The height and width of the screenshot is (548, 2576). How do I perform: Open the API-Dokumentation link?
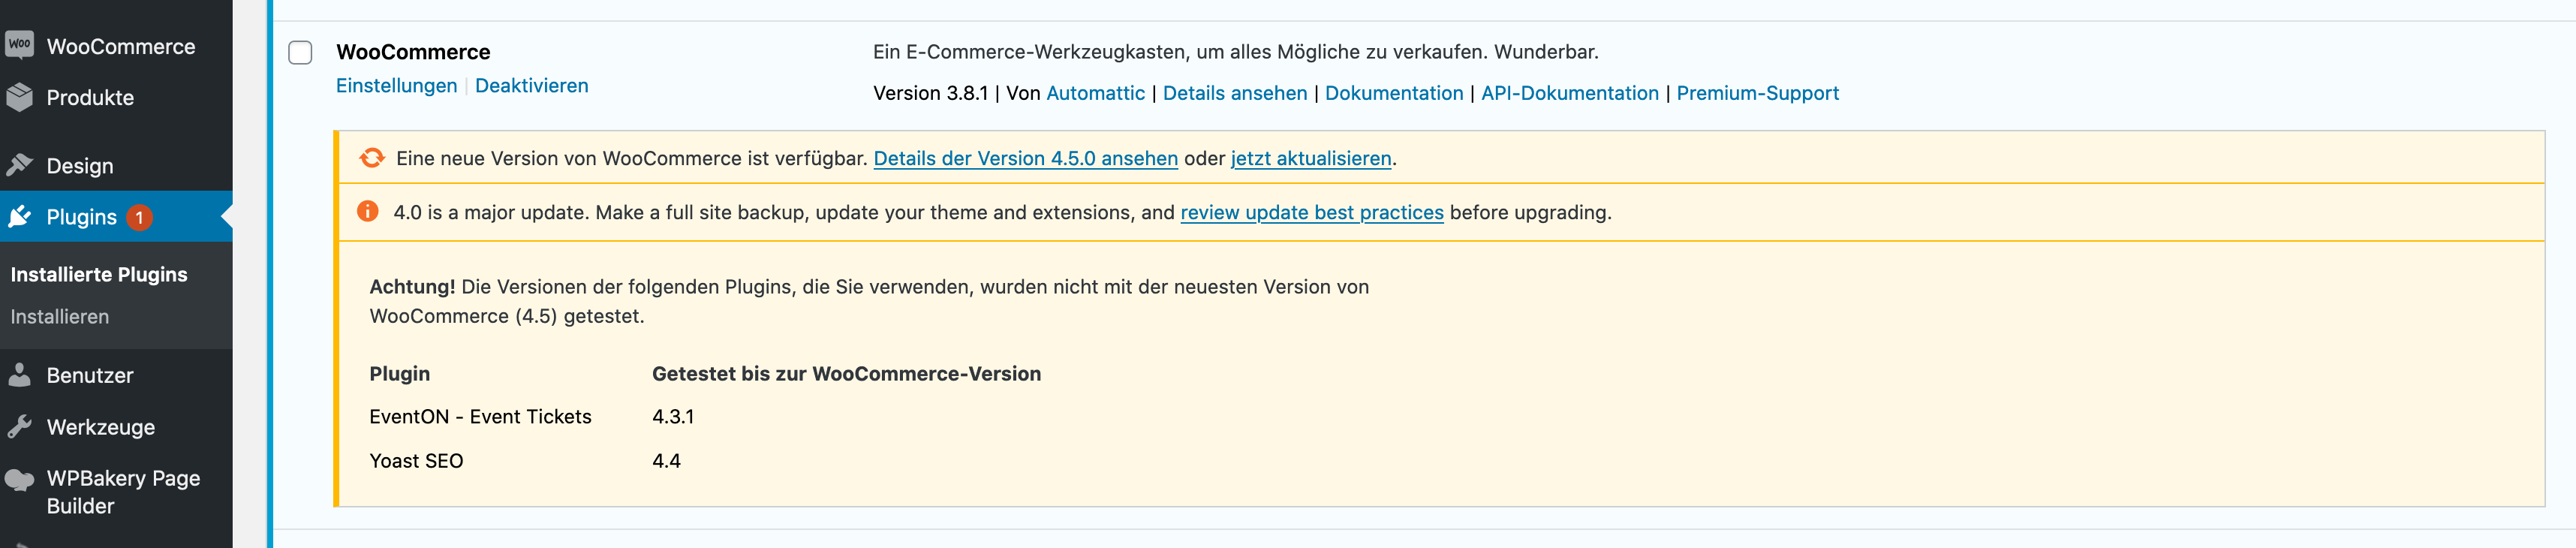(1569, 93)
